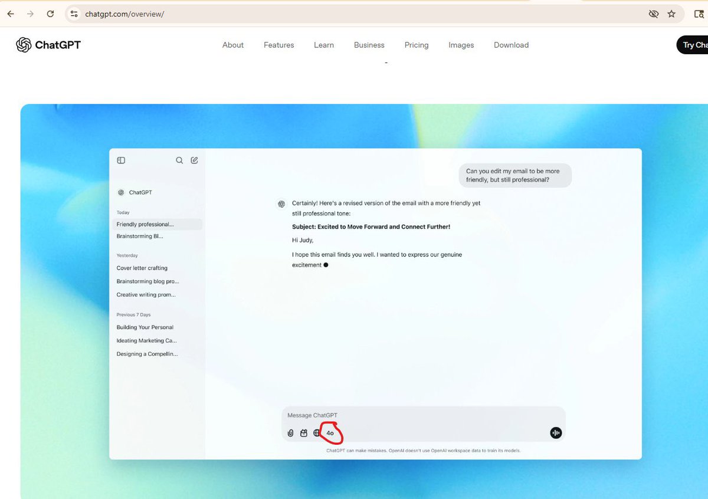Open the 'Friendly professional...' chat
The width and height of the screenshot is (708, 499).
pyautogui.click(x=157, y=224)
